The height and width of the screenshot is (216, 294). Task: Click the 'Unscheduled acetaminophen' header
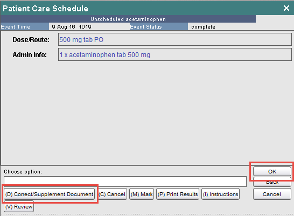coord(128,19)
